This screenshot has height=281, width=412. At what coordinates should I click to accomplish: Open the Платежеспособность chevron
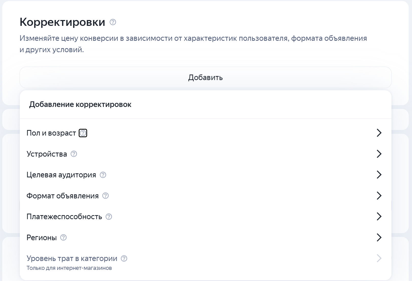[379, 216]
